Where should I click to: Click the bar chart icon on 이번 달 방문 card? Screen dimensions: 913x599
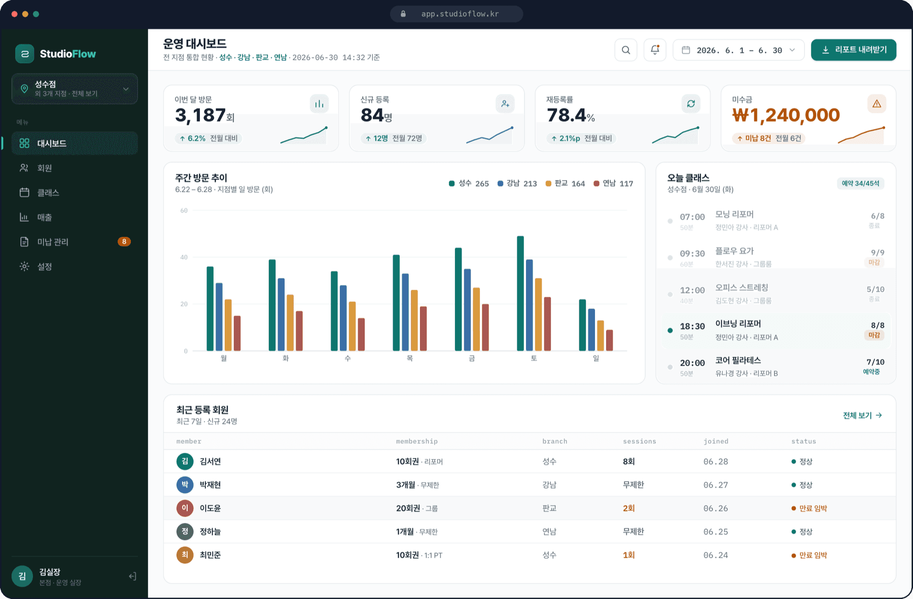pos(319,104)
